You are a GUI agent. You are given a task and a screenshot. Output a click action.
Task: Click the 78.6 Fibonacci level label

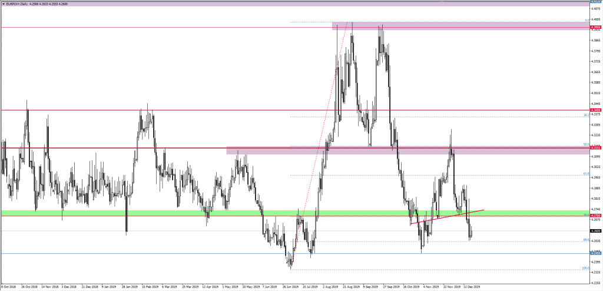[586, 215]
